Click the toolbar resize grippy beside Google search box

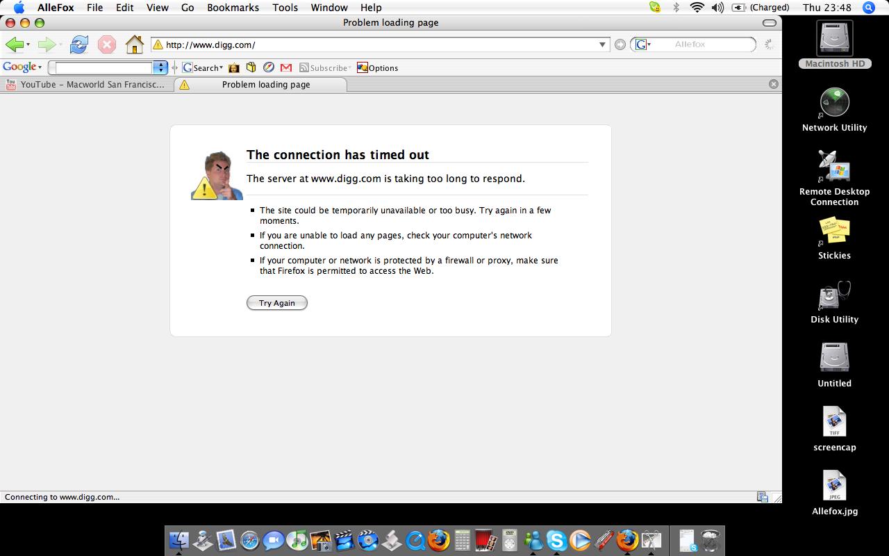point(175,67)
